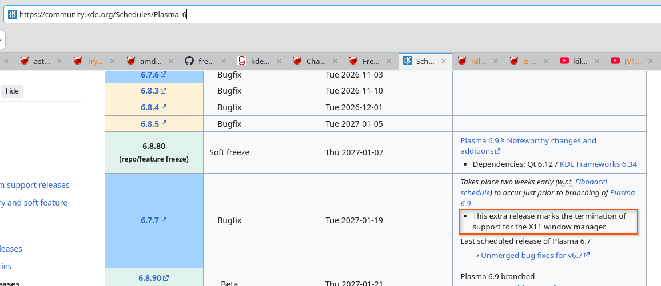Select the active 'Sch...' KDE tab

[425, 61]
